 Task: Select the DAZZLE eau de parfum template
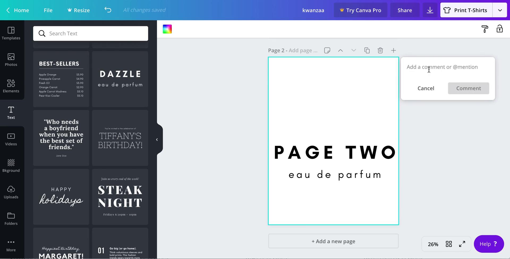tap(120, 79)
